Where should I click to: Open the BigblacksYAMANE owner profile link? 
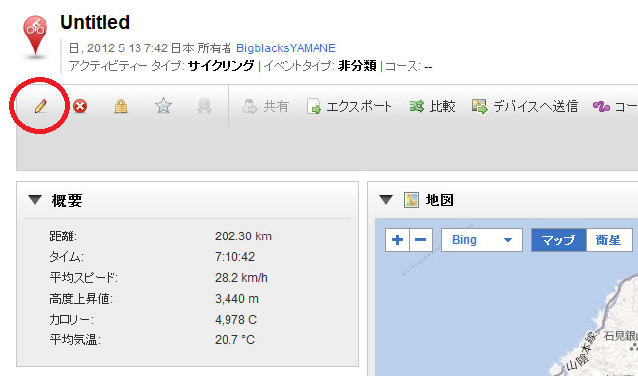[x=286, y=48]
